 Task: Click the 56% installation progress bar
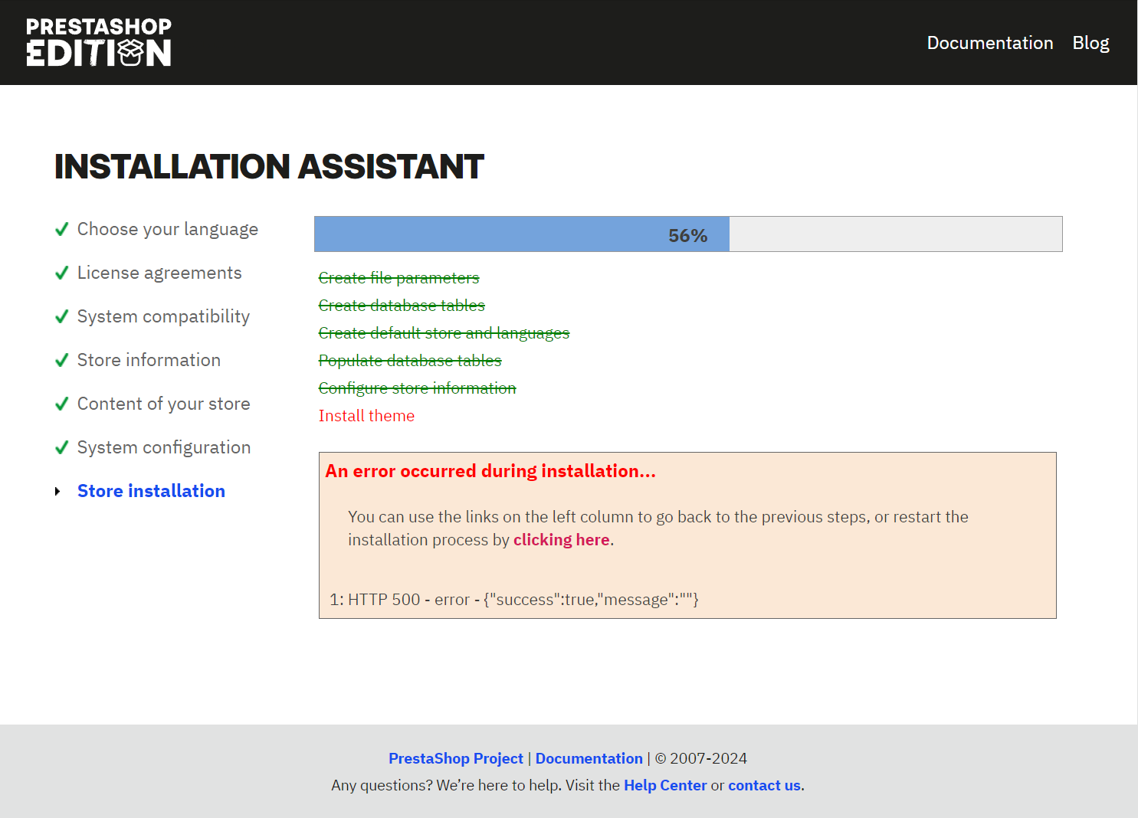(688, 234)
